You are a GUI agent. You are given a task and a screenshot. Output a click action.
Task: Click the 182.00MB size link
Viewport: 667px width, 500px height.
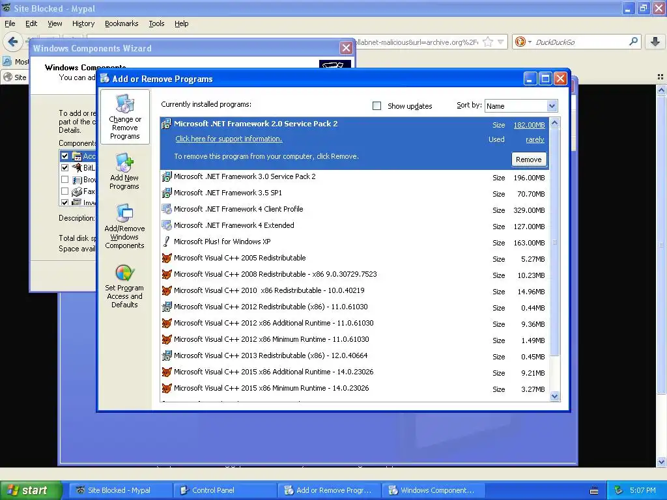click(x=529, y=125)
